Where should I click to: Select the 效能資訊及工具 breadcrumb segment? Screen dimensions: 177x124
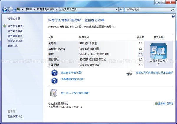point(68,9)
